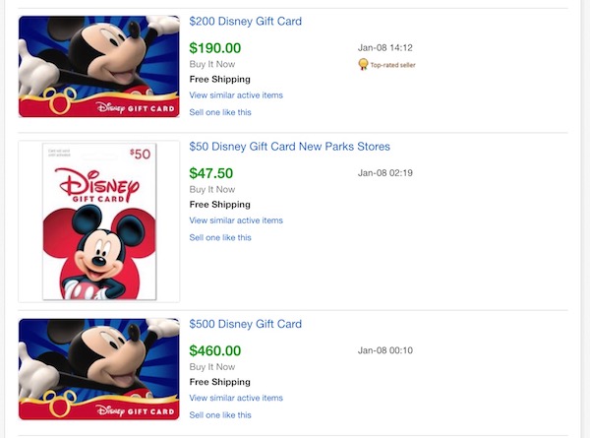Click Sell one like this under $47.50 listing

tap(220, 237)
